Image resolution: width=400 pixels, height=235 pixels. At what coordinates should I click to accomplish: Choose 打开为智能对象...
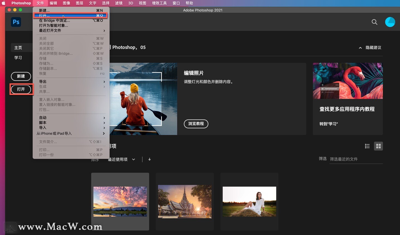71,26
